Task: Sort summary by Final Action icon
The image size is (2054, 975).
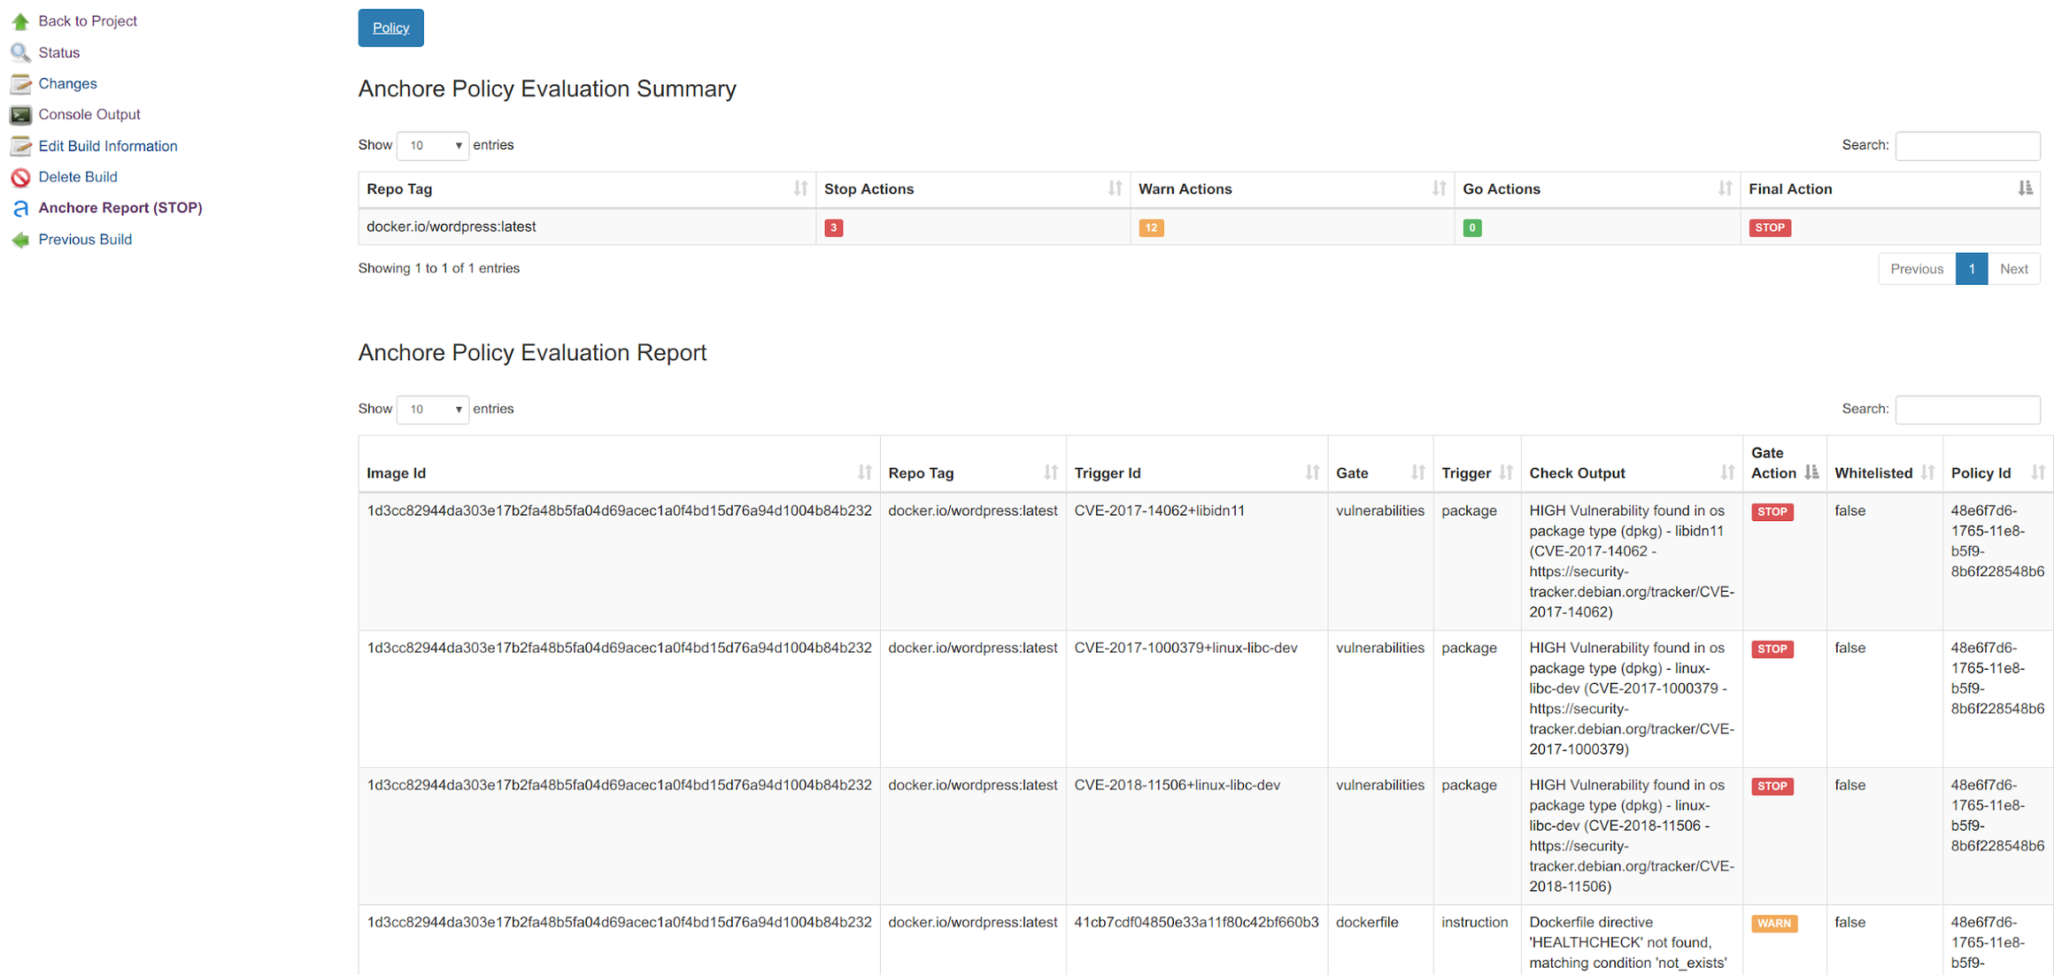Action: pyautogui.click(x=2025, y=188)
